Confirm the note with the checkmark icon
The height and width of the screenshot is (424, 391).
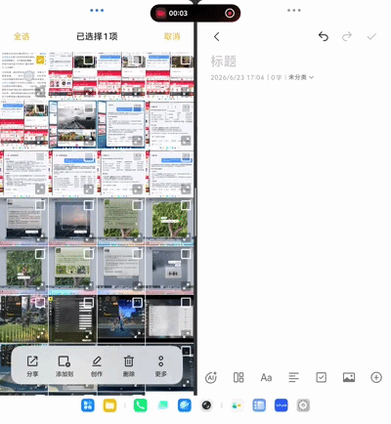tap(371, 36)
